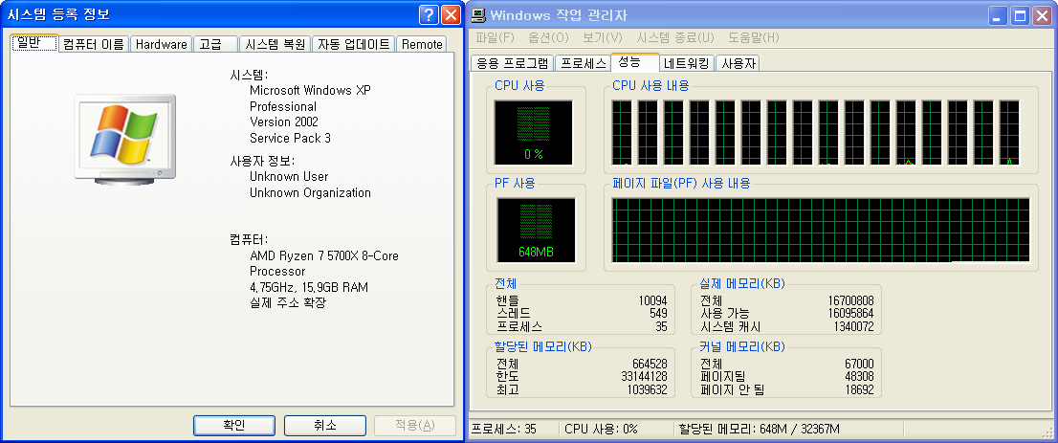The image size is (1058, 443).
Task: Click the 핸들 value 10094
Action: [652, 300]
